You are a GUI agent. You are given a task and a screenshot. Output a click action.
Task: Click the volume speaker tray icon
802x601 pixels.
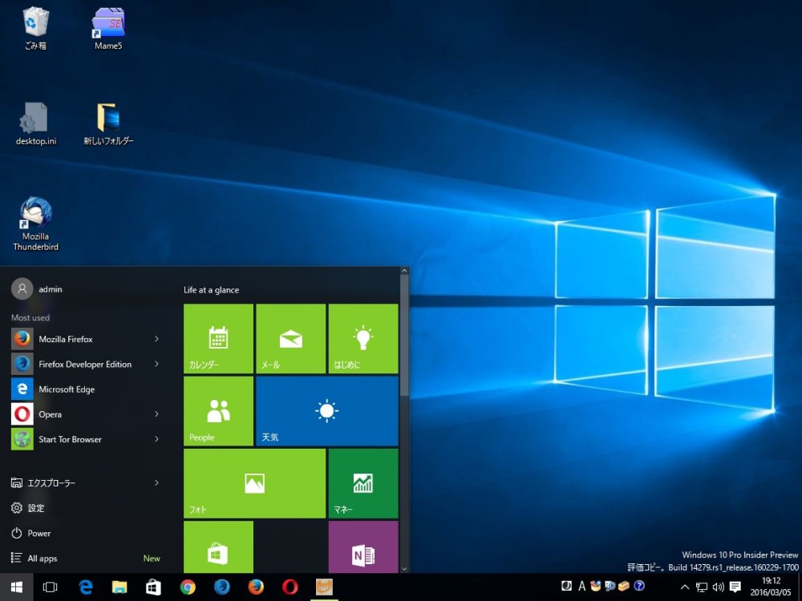(717, 587)
